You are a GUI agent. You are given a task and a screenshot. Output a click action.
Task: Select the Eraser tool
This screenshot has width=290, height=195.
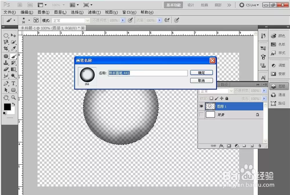point(6,69)
